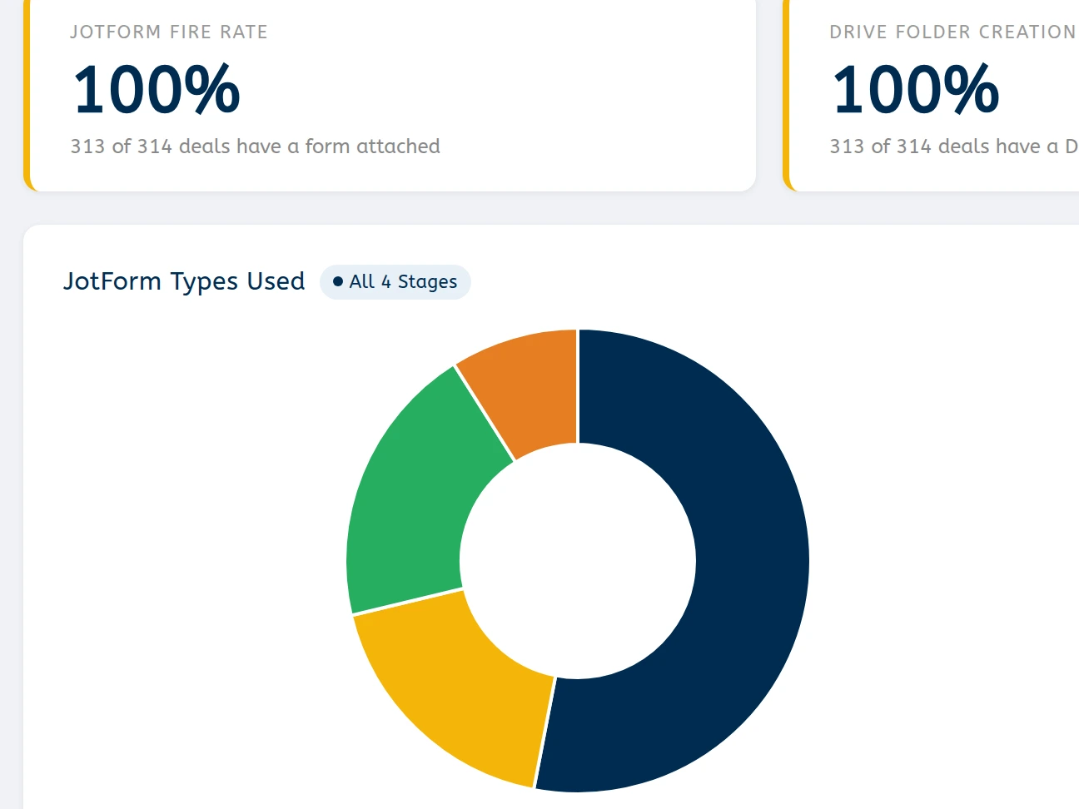1079x809 pixels.
Task: Click the All 4 Stages badge
Action: click(x=395, y=282)
